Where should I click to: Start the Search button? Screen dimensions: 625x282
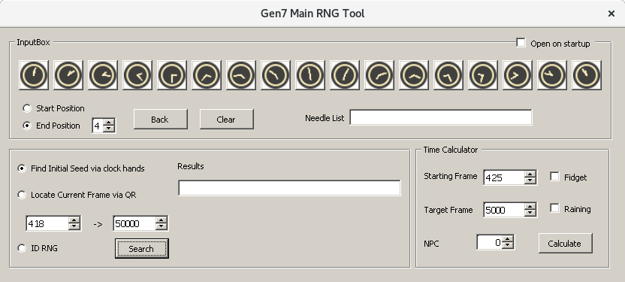click(x=142, y=248)
